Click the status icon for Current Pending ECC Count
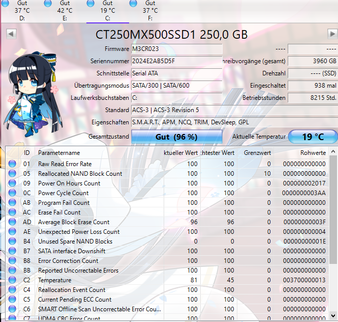 point(12,299)
